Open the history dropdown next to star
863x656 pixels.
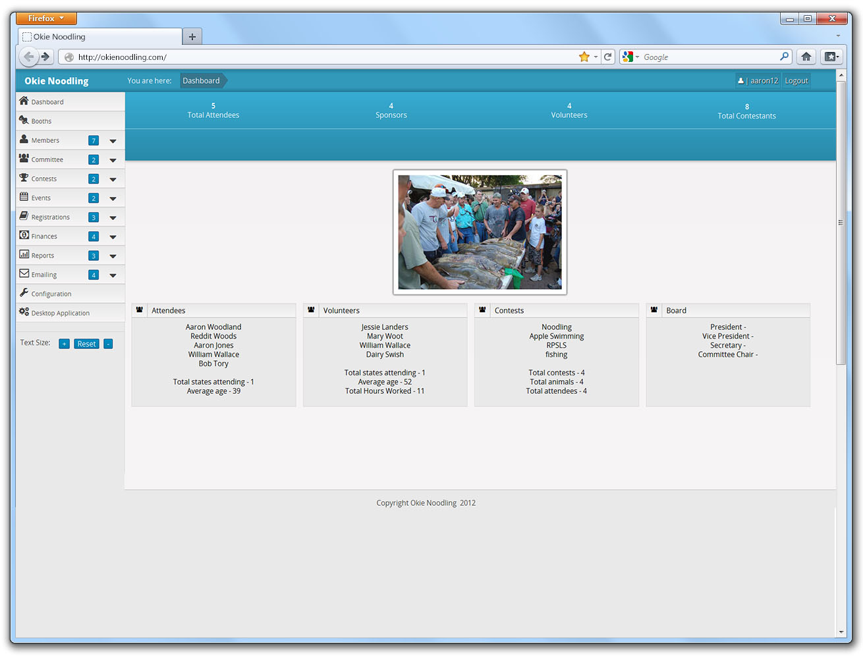coord(596,57)
